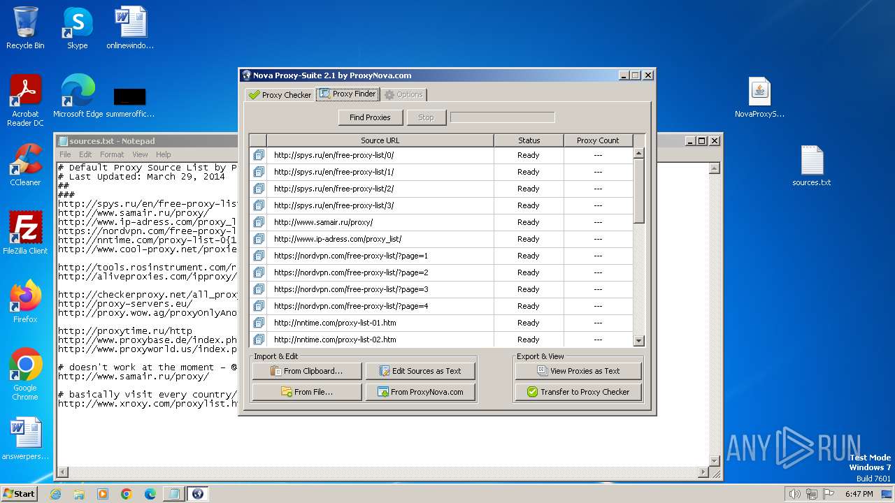Screen dimensions: 895x503
Task: Click the taskbar clock showing 6:47 PM
Action: [x=859, y=494]
